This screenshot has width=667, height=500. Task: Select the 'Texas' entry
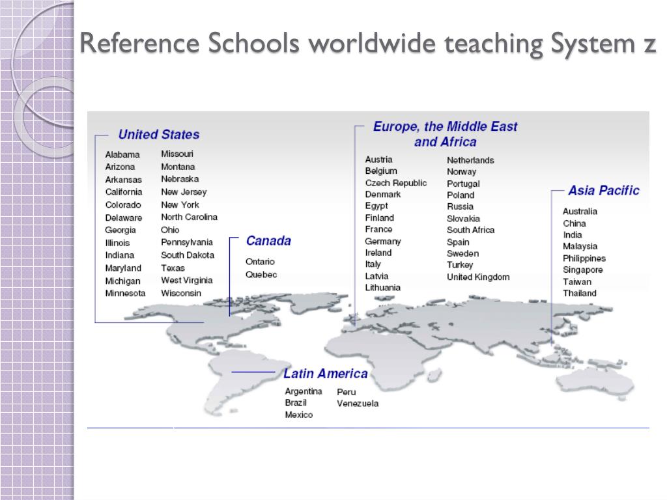(x=173, y=268)
